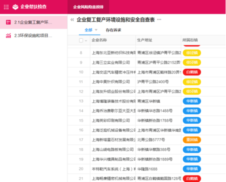226x182 pixels.
Task: Click row number 21
Action: point(81,179)
